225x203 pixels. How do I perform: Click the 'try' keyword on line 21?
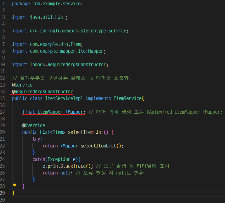click(x=36, y=139)
